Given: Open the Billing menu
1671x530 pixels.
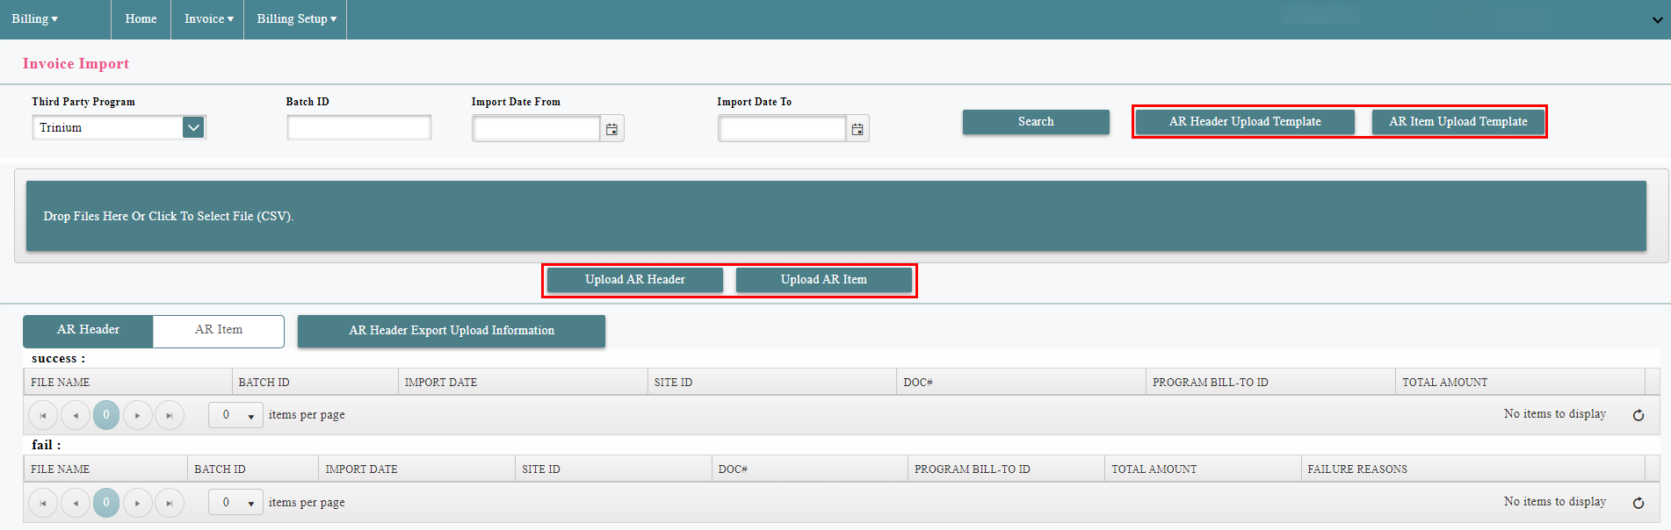Looking at the screenshot, I should coord(34,19).
